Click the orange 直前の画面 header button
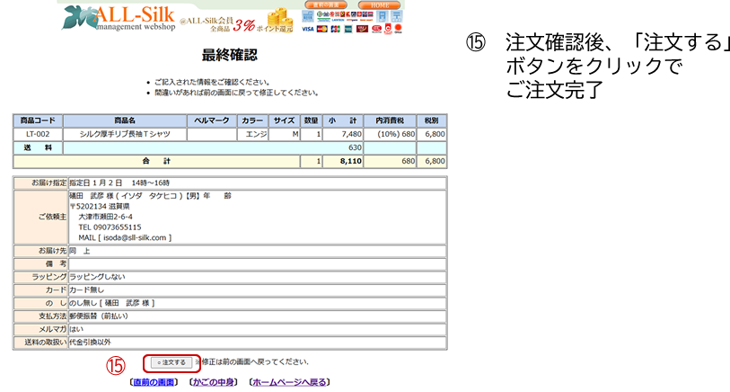This screenshot has width=730, height=392. pos(326,5)
